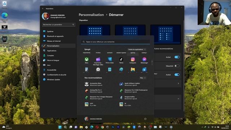This screenshot has height=130, width=231.
Task: Open the user account button in the Start menu footer
Action: coord(93,119)
